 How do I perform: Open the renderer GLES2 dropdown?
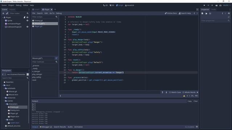[227, 5]
